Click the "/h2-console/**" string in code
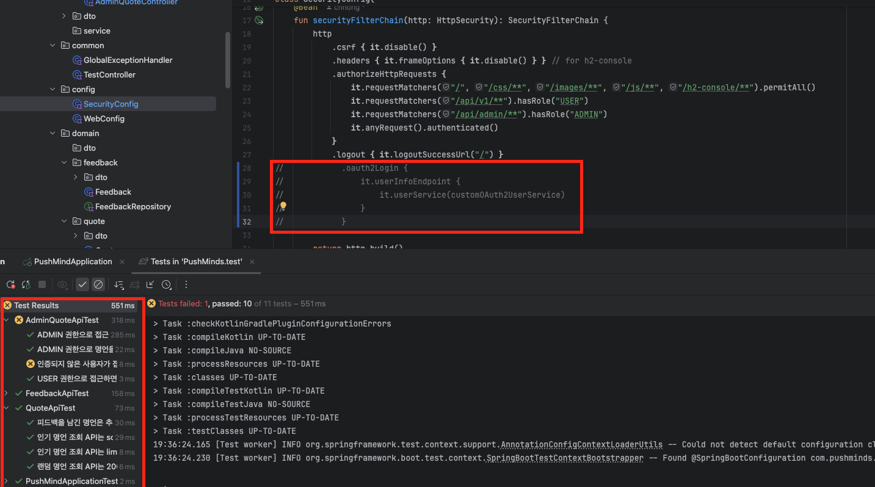Image resolution: width=875 pixels, height=487 pixels. coord(716,87)
